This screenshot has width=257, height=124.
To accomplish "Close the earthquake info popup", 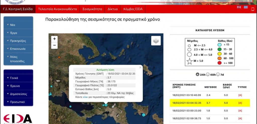I will tap(140, 67).
